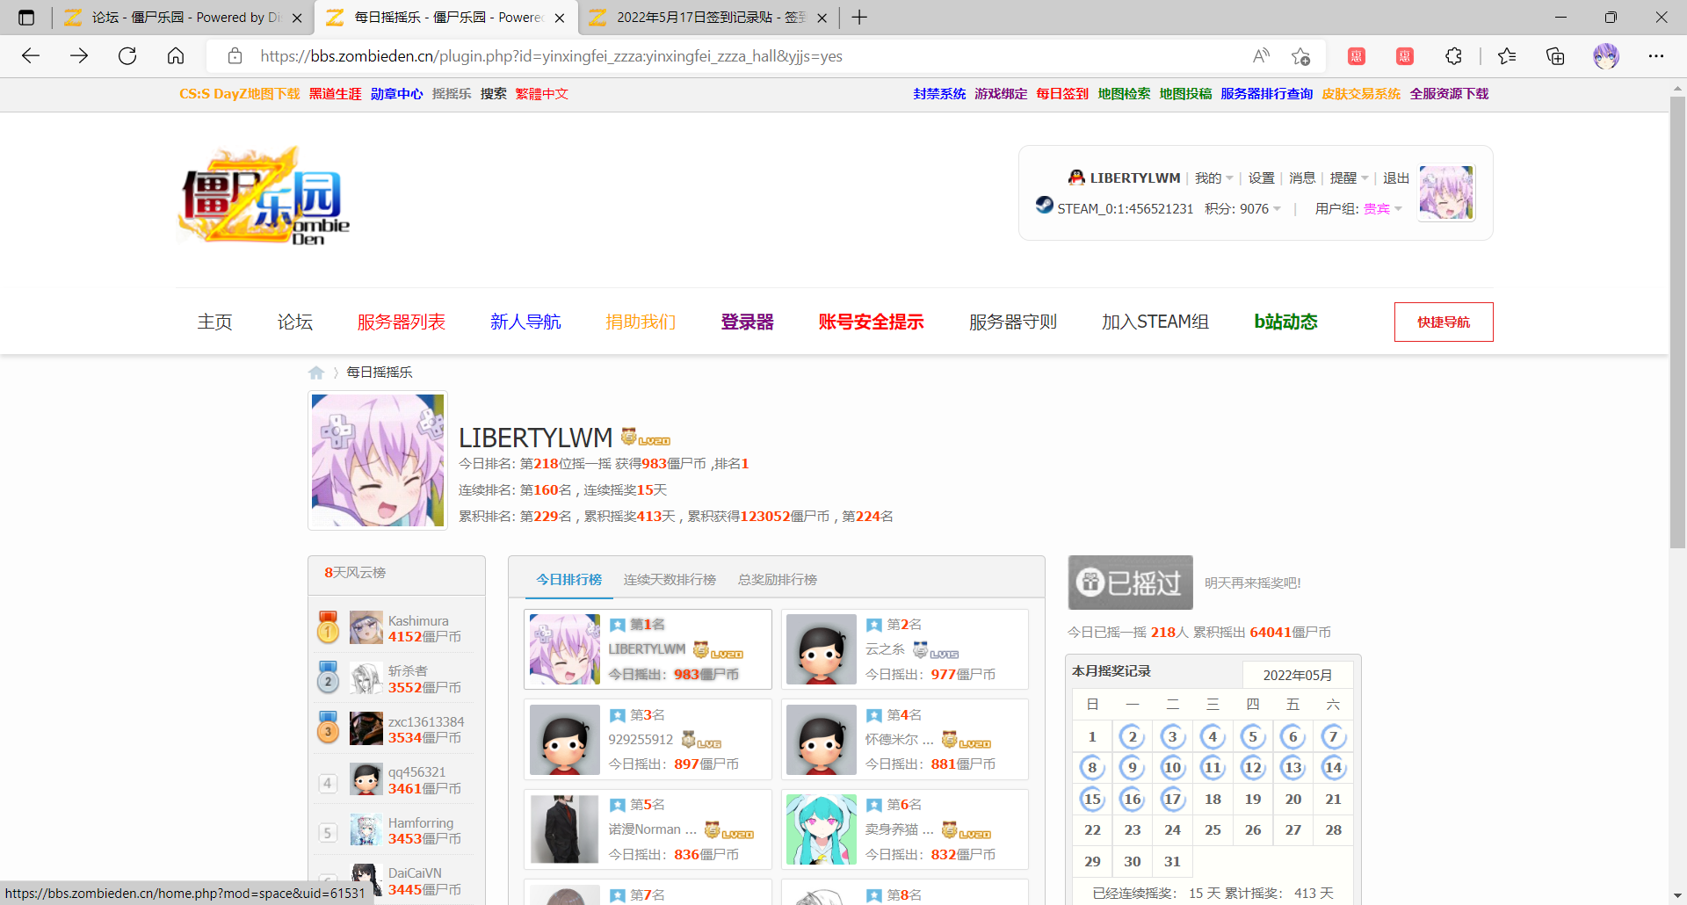Viewport: 1687px width, 905px height.
Task: Click the first red extension icon
Action: (1357, 56)
